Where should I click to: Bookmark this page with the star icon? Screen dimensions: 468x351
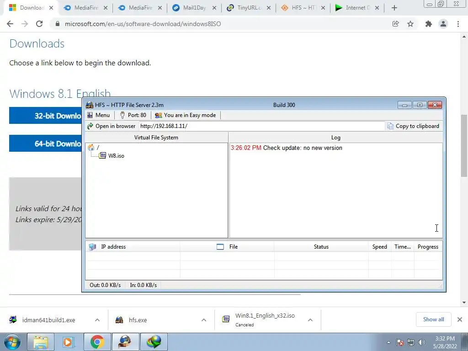pos(410,24)
